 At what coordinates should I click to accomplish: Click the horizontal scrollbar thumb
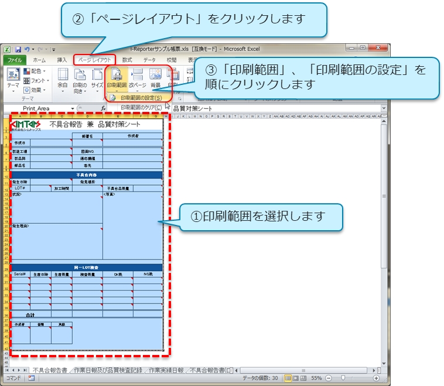click(303, 370)
